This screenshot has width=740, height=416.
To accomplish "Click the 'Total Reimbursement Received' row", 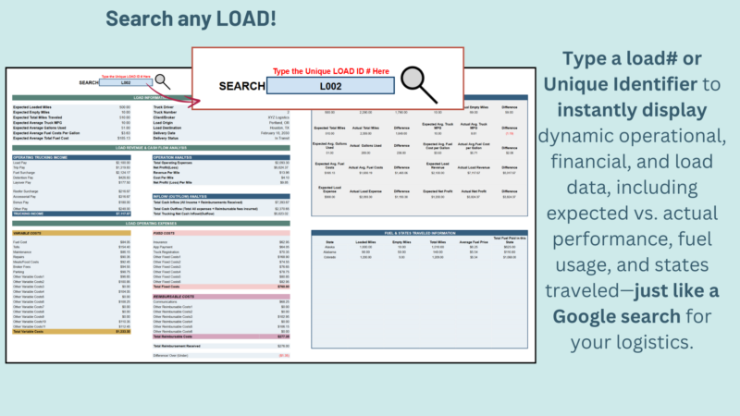I will pyautogui.click(x=221, y=346).
